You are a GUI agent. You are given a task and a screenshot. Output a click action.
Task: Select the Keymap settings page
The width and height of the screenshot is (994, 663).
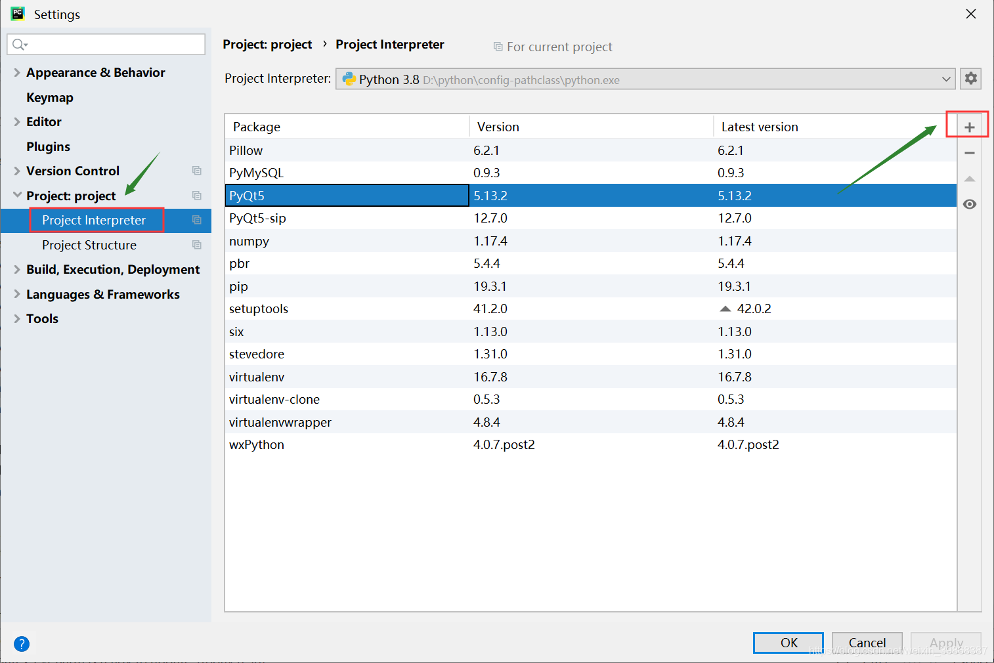[x=50, y=97]
